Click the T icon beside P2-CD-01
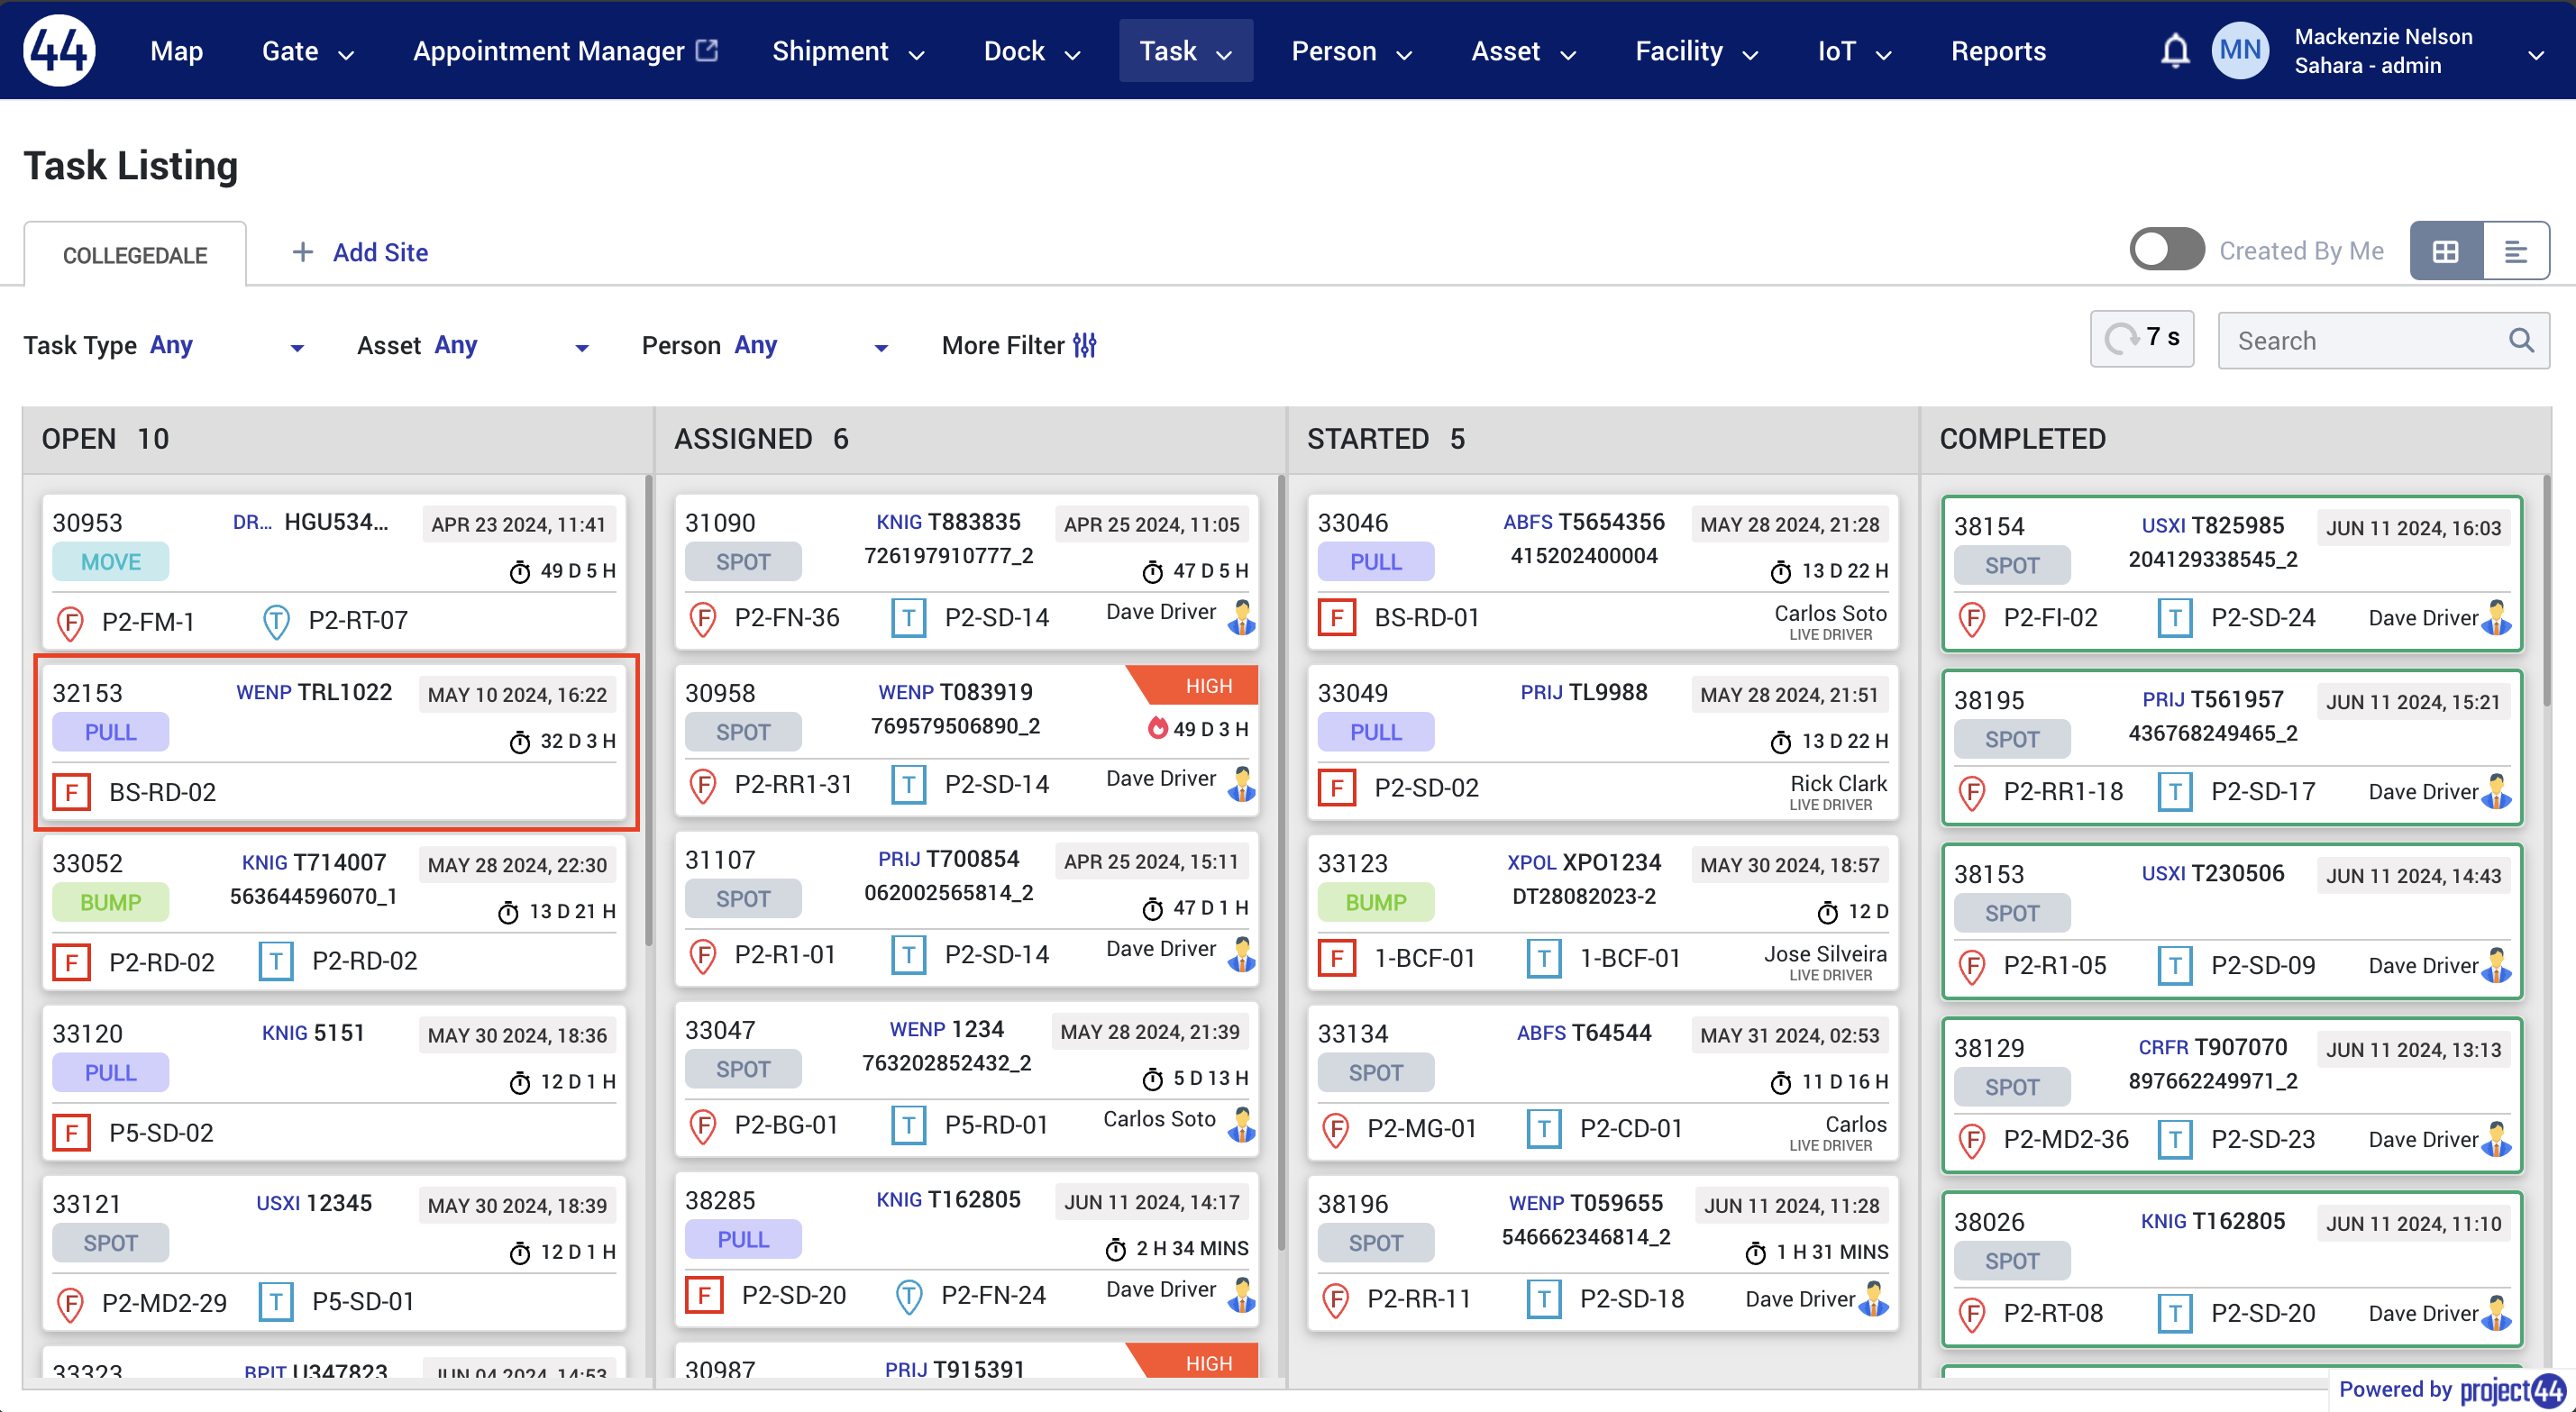This screenshot has width=2576, height=1412. click(x=1544, y=1128)
